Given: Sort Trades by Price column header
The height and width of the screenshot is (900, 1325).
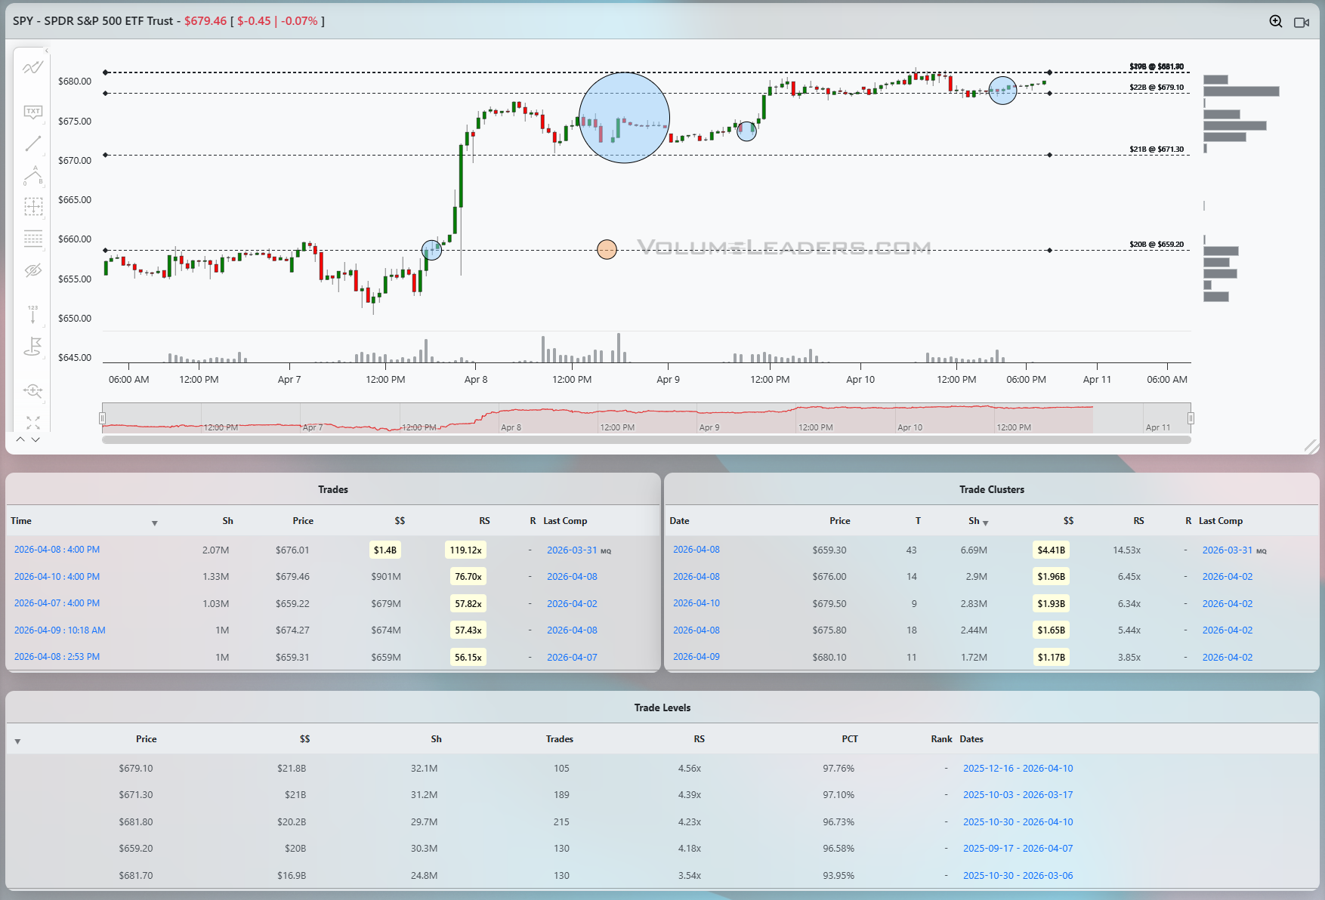Looking at the screenshot, I should pyautogui.click(x=303, y=521).
